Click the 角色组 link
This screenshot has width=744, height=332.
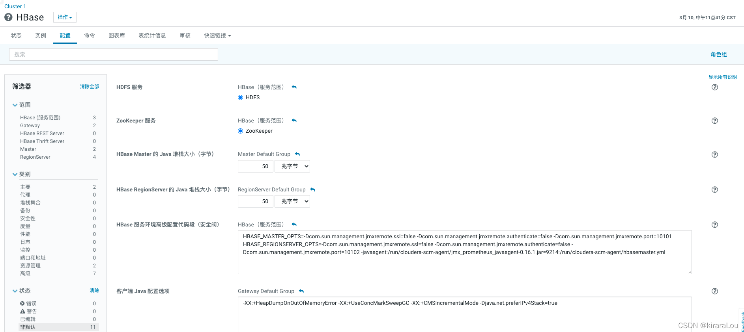(x=719, y=54)
